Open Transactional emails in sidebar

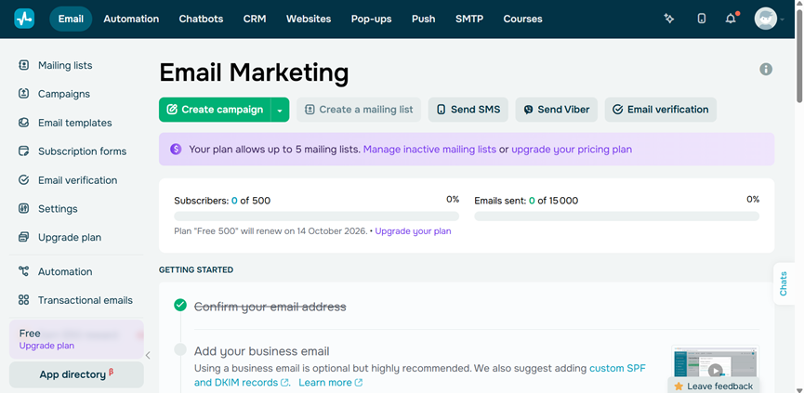pos(86,300)
